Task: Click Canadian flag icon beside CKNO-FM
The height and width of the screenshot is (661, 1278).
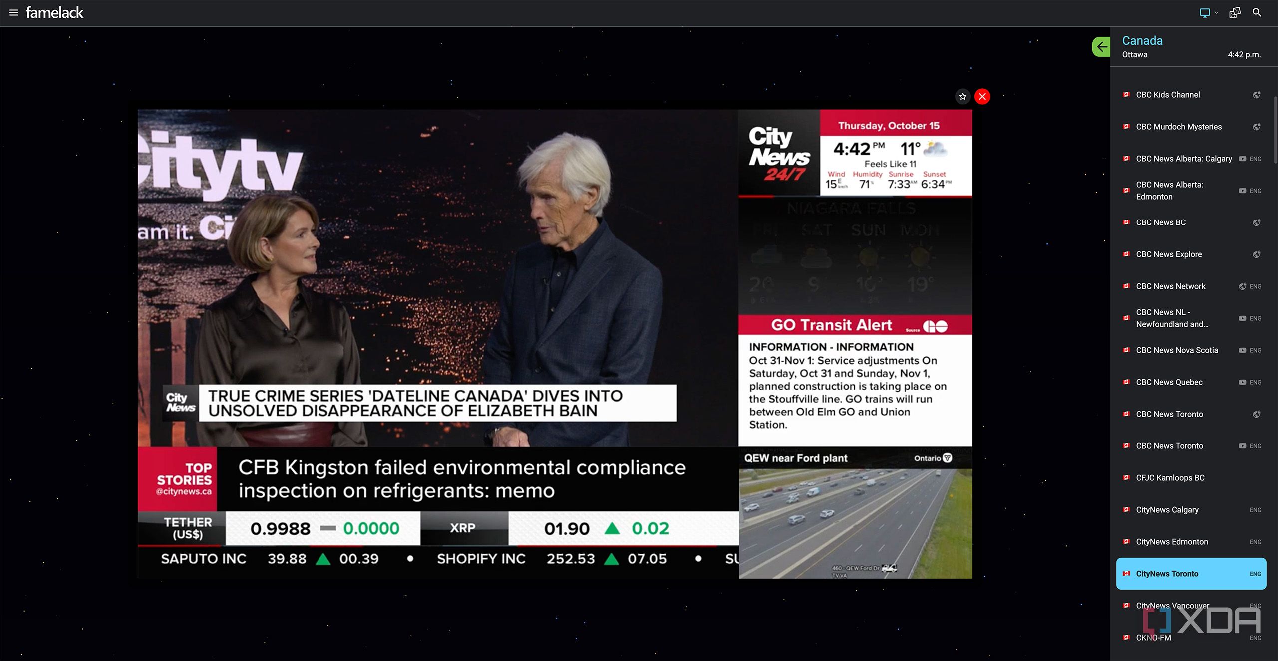Action: tap(1126, 637)
